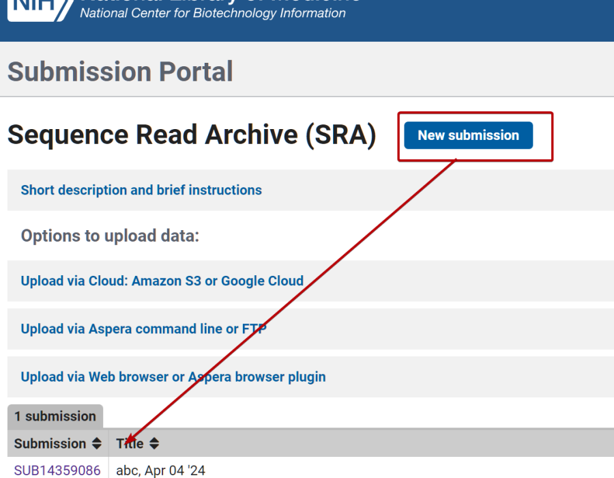Viewport: 614px width, 478px height.
Task: Click the New submission button
Action: tap(468, 136)
